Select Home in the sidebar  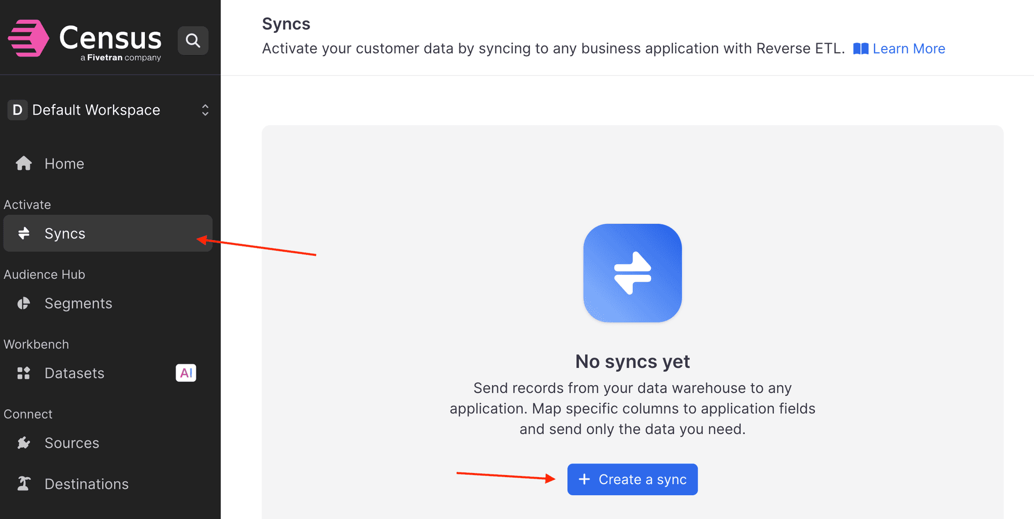coord(64,163)
